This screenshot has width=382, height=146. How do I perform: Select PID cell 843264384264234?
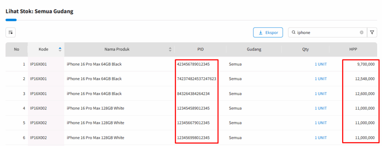point(193,94)
